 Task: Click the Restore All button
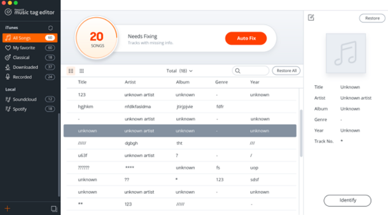[286, 71]
